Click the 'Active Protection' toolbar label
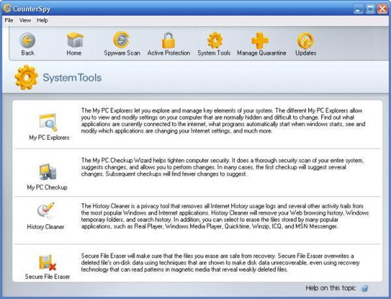 click(x=169, y=53)
